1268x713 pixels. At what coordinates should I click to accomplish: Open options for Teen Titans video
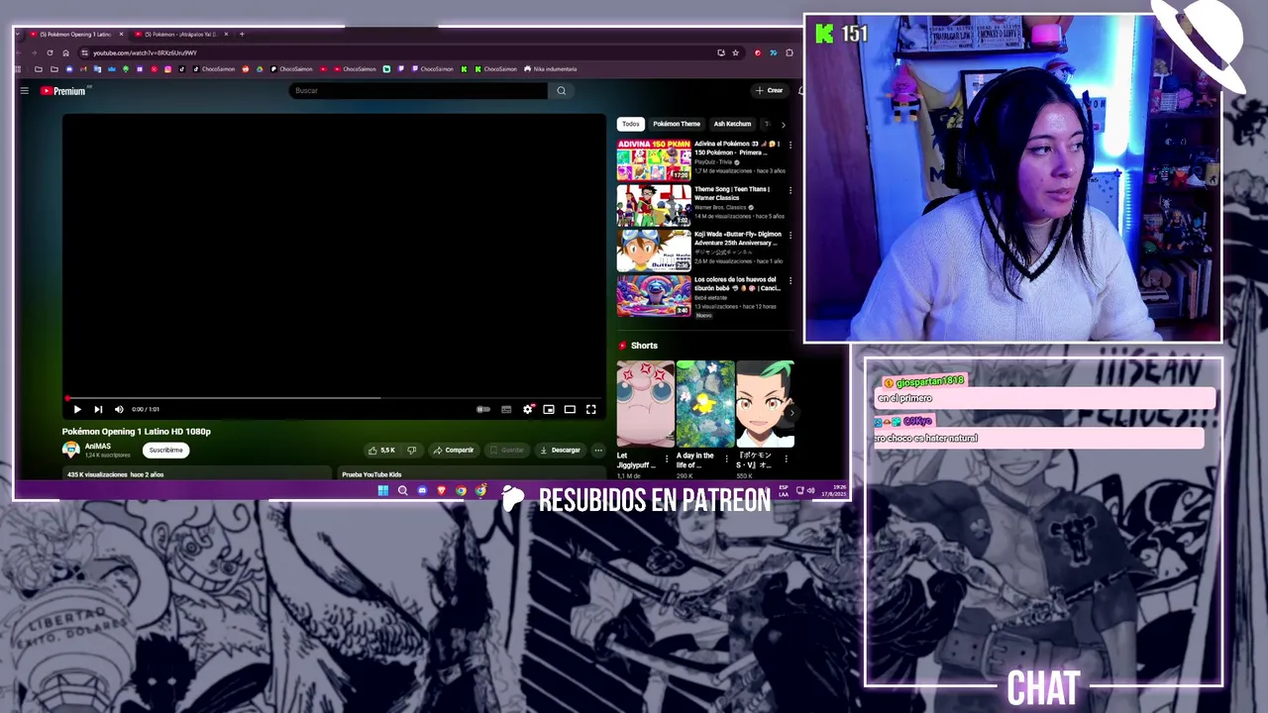[790, 190]
